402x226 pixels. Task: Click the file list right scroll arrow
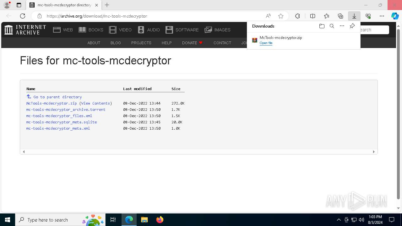pos(374,152)
